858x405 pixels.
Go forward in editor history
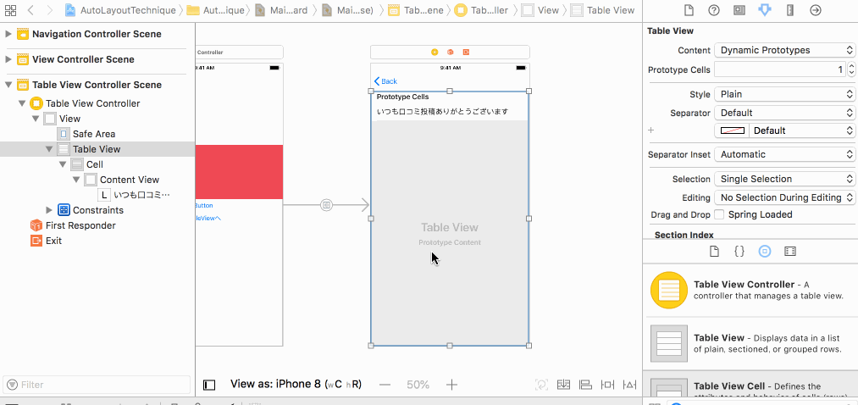point(50,10)
